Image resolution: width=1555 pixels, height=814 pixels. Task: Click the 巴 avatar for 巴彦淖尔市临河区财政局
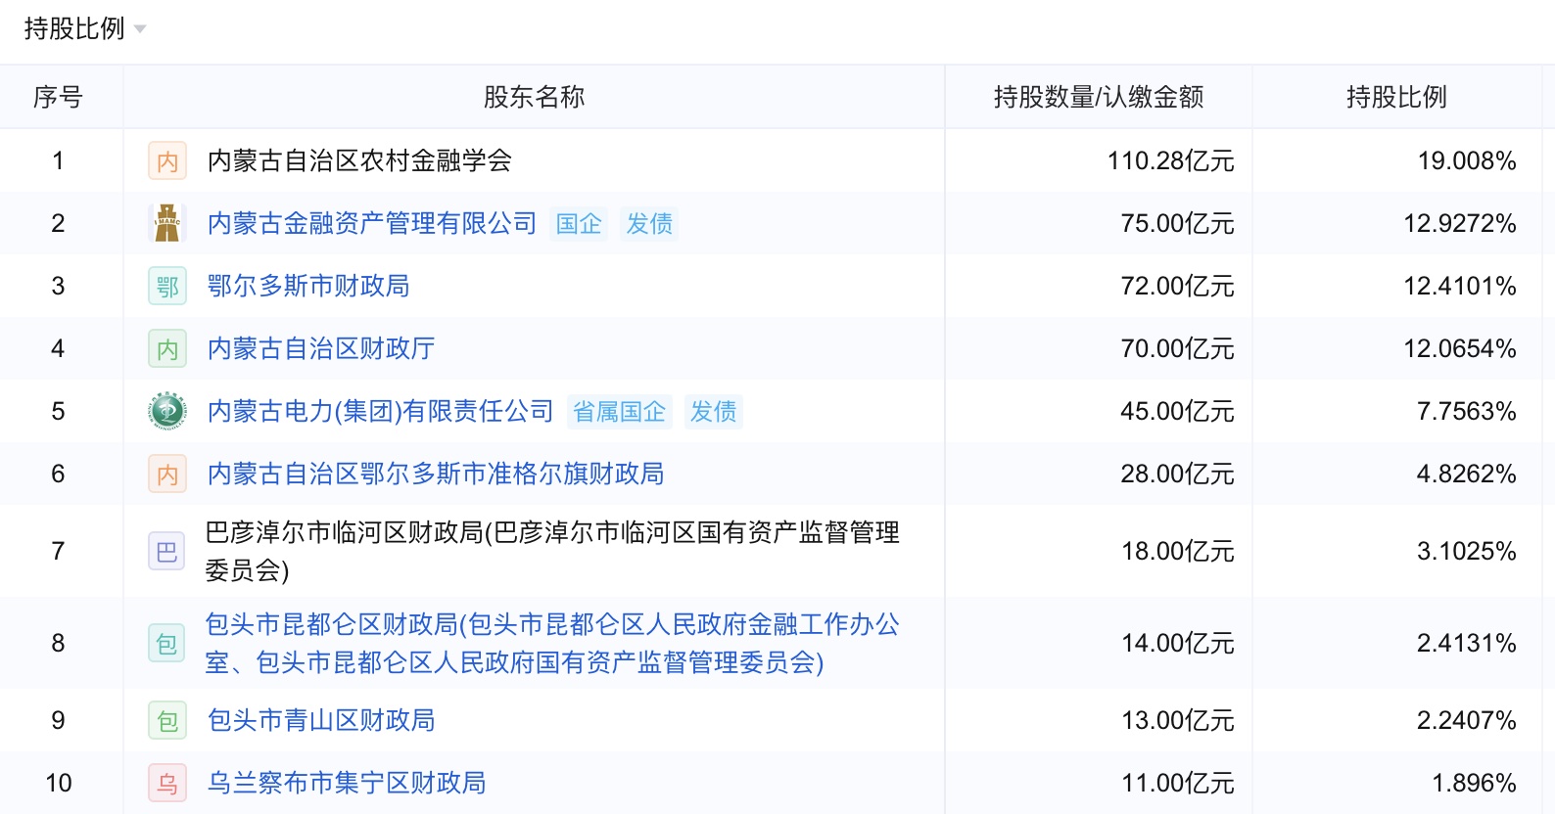166,551
